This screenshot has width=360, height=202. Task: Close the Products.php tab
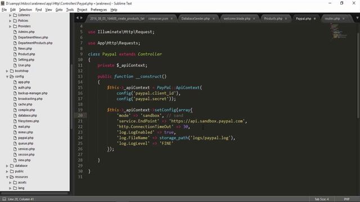coord(286,19)
